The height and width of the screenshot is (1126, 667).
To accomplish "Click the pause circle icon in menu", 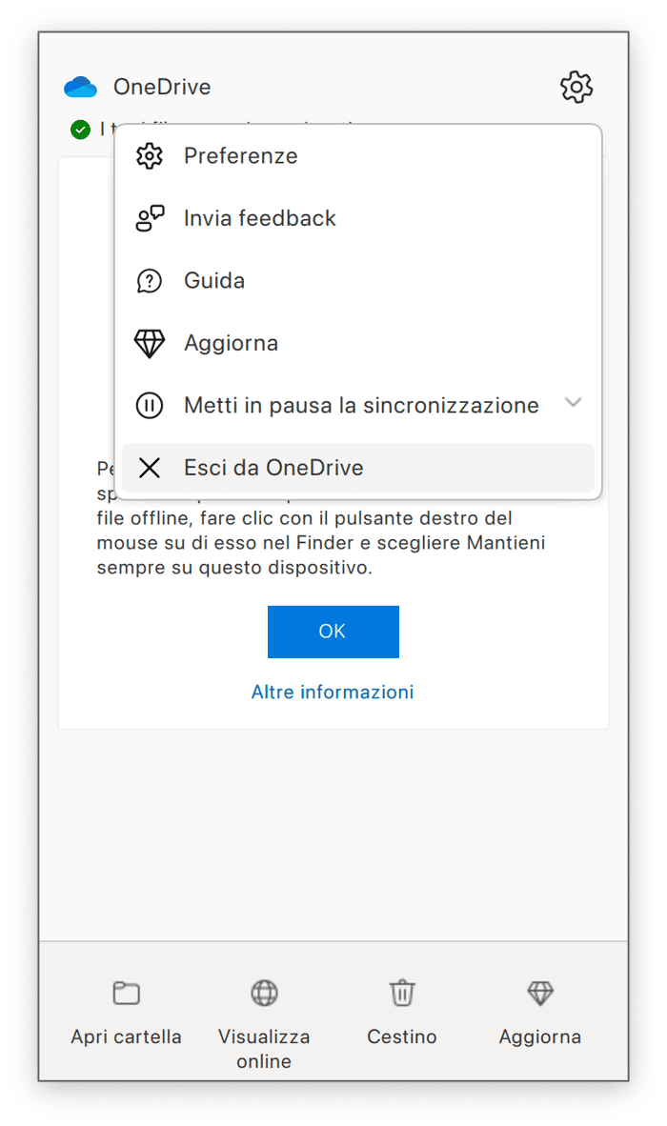I will (x=150, y=406).
